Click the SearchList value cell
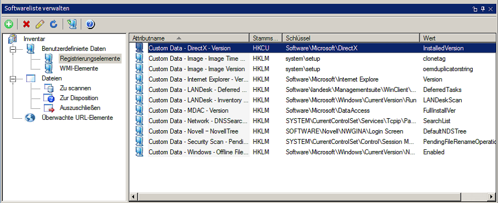This screenshot has width=498, height=203. [437, 121]
